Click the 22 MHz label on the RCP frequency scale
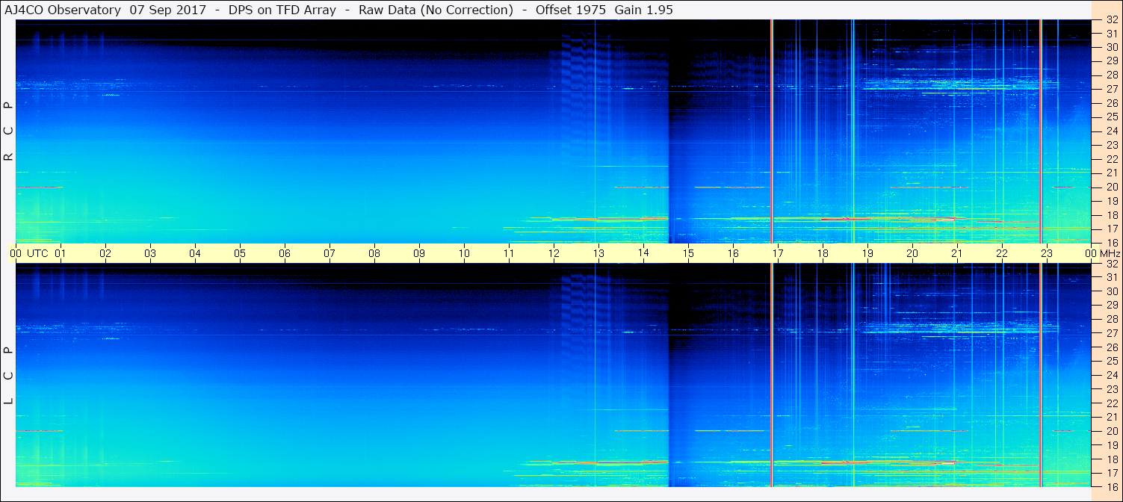 (1111, 159)
